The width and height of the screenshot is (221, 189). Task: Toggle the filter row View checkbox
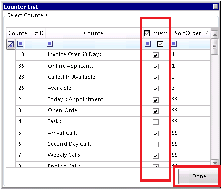click(x=160, y=44)
